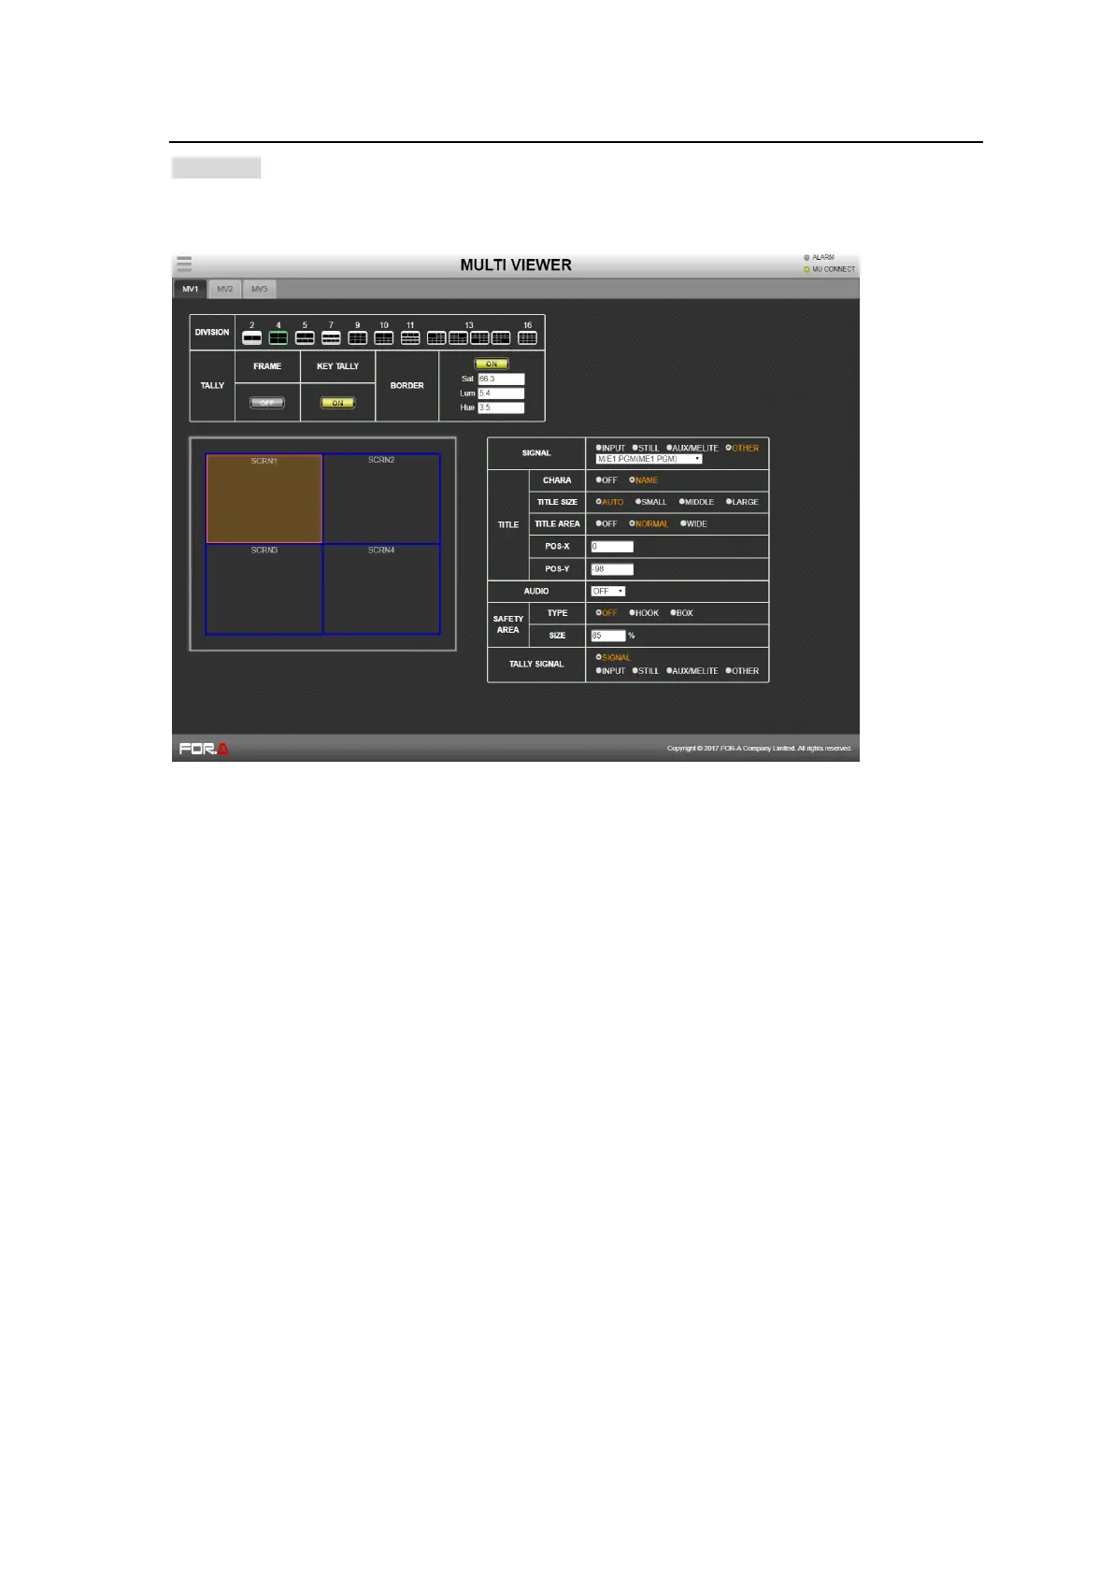The image size is (1113, 1574).
Task: Choose OTHER in the TALLY SIGNAL row
Action: pyautogui.click(x=743, y=671)
